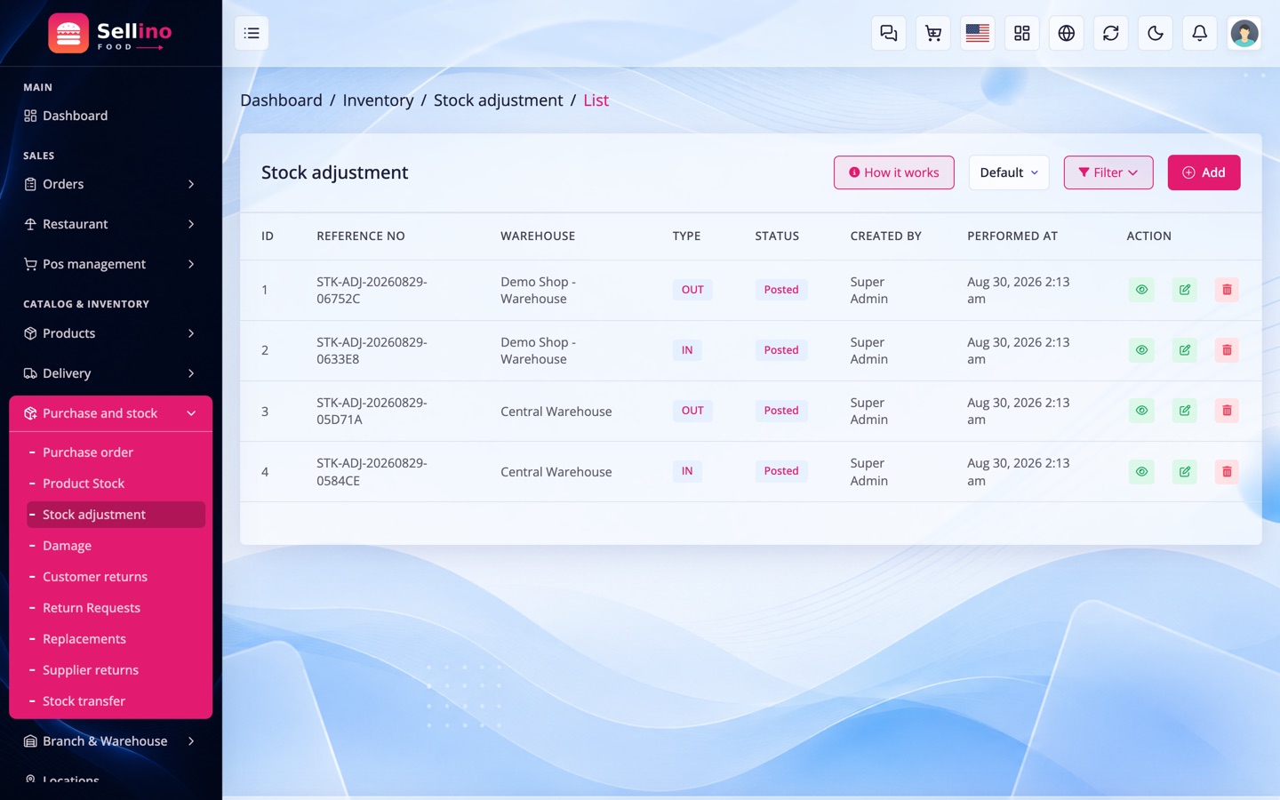Expand the Products submenu
The image size is (1280, 800).
click(x=110, y=333)
